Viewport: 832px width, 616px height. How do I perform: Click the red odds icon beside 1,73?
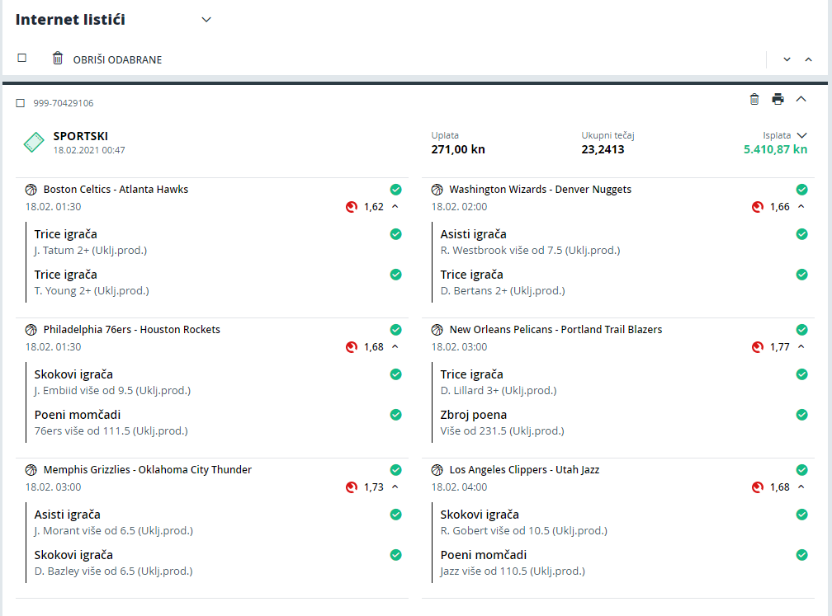[352, 487]
